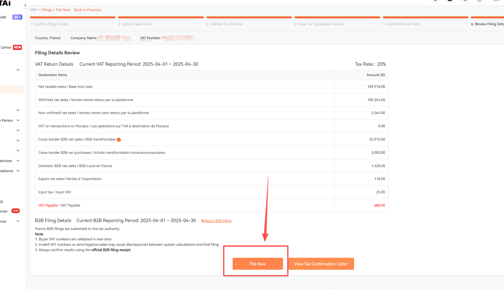The image size is (504, 289).
Task: Click the 180,354.00 amount
Action: point(376,100)
